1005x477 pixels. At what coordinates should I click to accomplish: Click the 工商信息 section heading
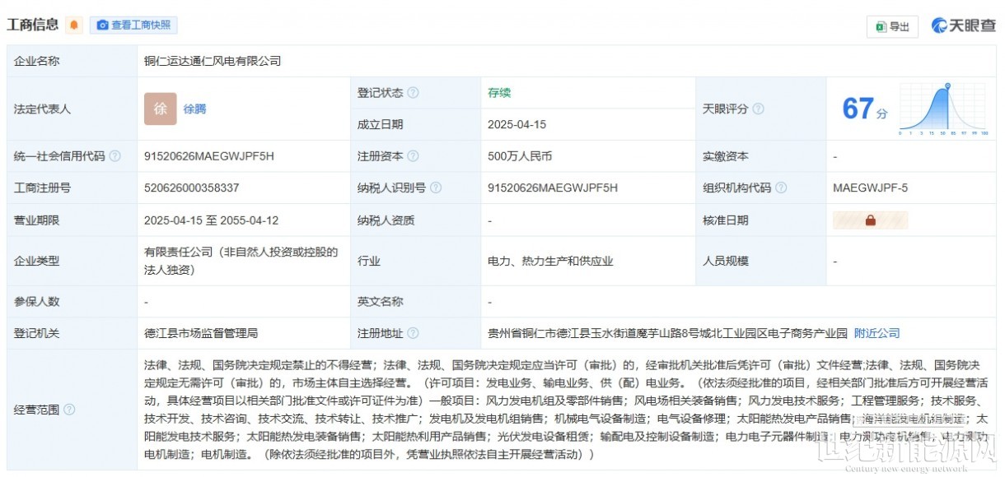[33, 25]
